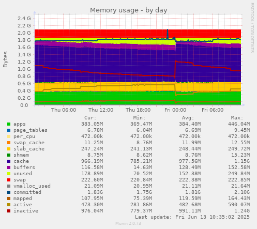
Task: Click the 'Cur:' column header
Action: pos(90,118)
